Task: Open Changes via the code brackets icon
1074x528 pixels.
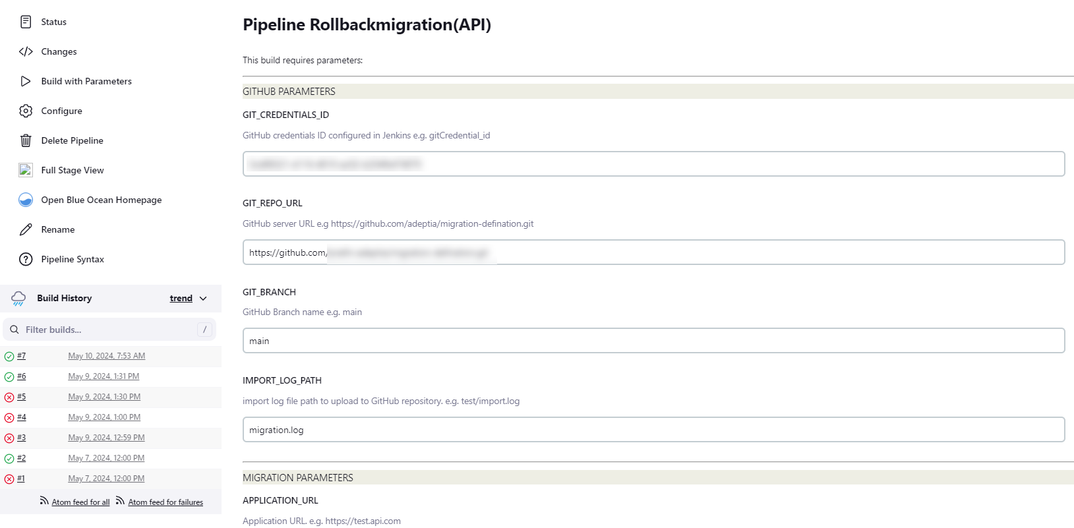Action: pos(26,51)
